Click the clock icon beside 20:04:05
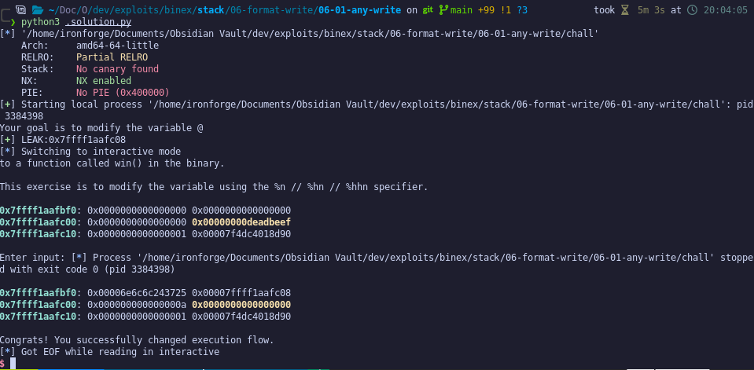754x370 pixels. [692, 9]
